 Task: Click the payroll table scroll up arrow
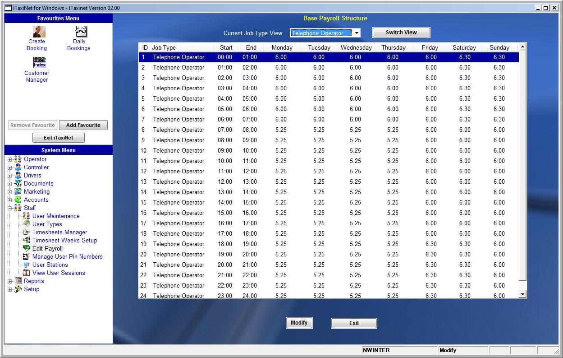(522, 46)
